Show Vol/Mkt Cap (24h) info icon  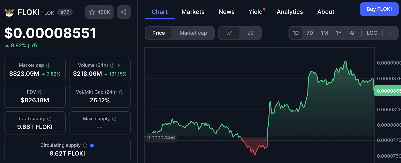121,92
